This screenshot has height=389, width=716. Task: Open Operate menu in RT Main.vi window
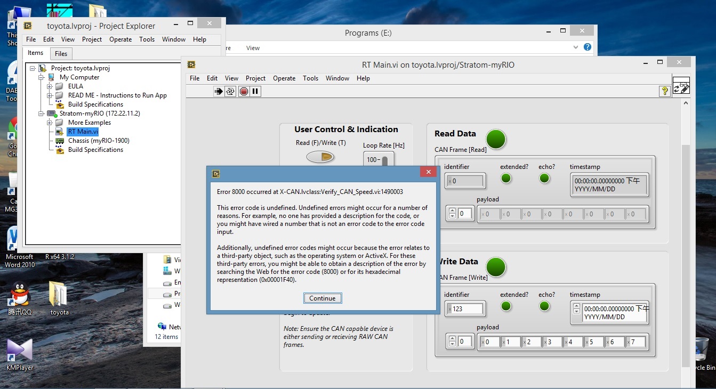(x=284, y=78)
